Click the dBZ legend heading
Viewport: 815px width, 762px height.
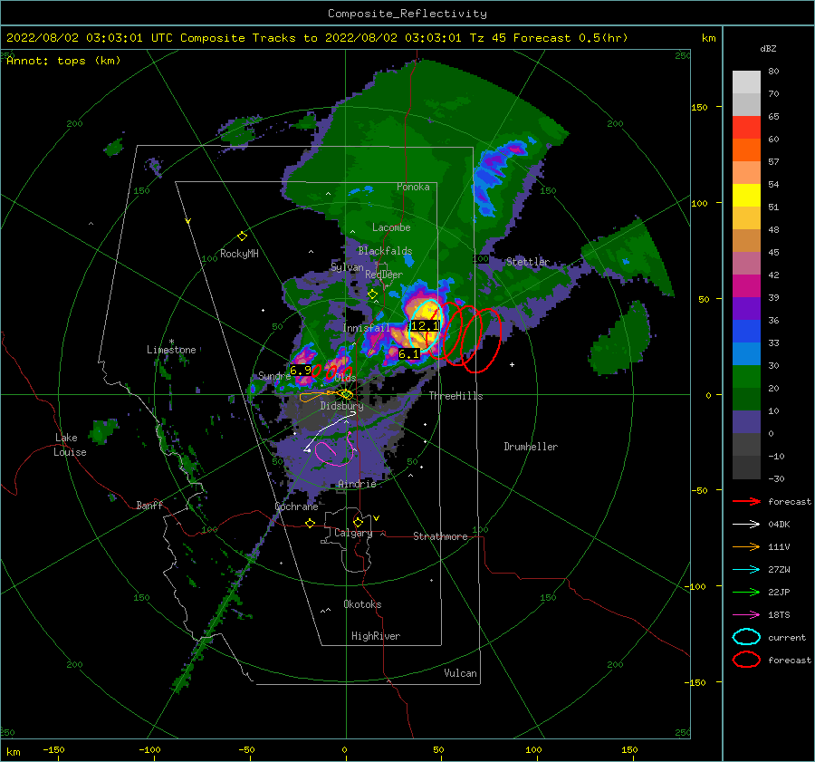[768, 48]
